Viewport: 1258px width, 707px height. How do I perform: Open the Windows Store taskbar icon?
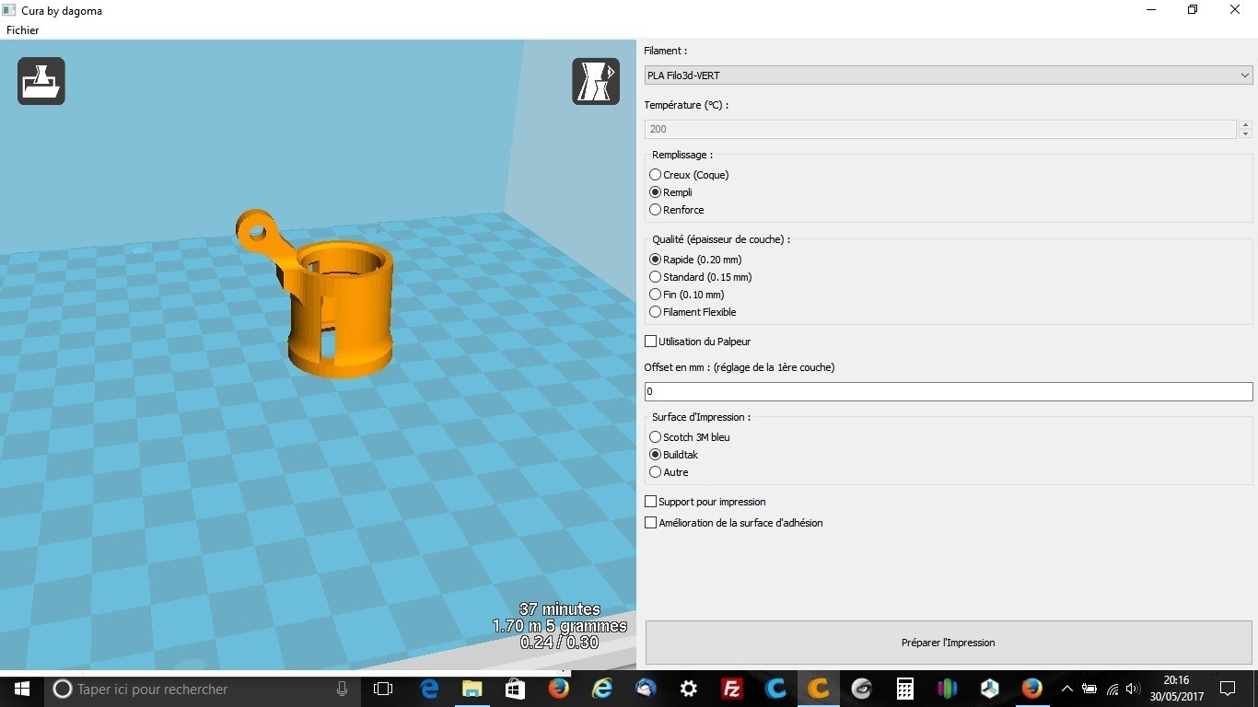(x=516, y=689)
